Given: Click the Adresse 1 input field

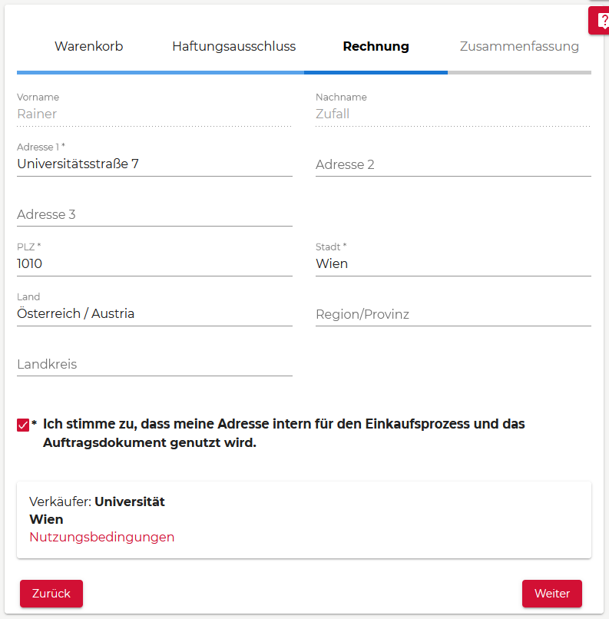Looking at the screenshot, I should [x=154, y=164].
